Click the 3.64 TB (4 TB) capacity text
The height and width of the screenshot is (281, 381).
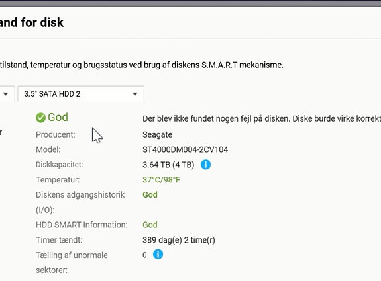[x=168, y=165]
